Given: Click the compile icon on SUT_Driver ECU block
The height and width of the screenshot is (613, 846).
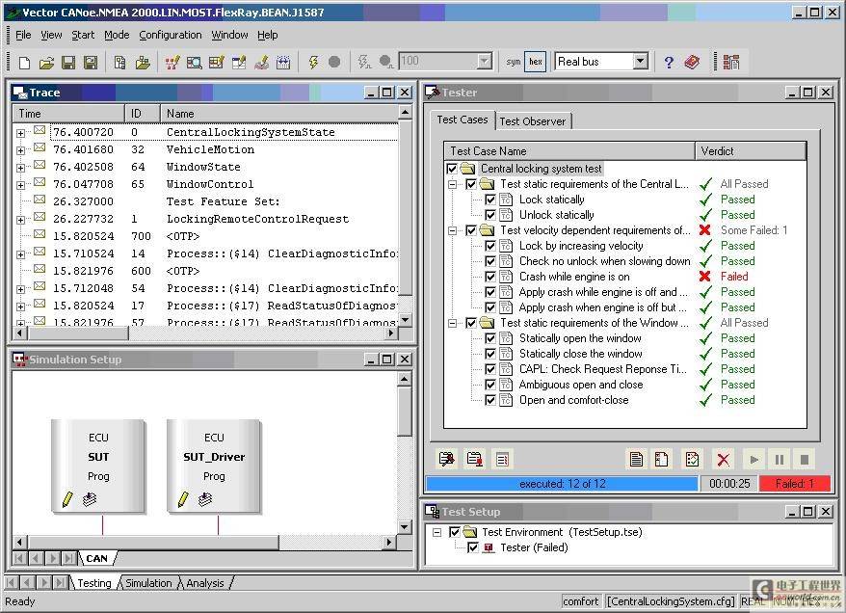Looking at the screenshot, I should [x=205, y=499].
